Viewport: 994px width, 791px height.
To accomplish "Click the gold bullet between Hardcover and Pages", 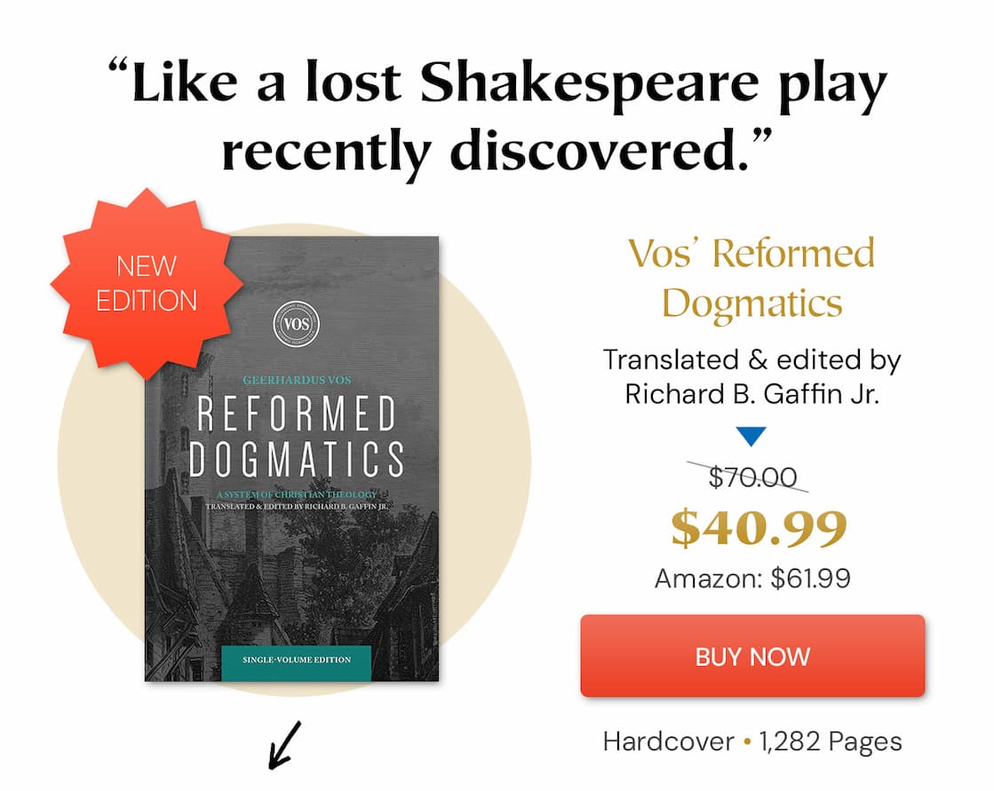I will click(747, 740).
